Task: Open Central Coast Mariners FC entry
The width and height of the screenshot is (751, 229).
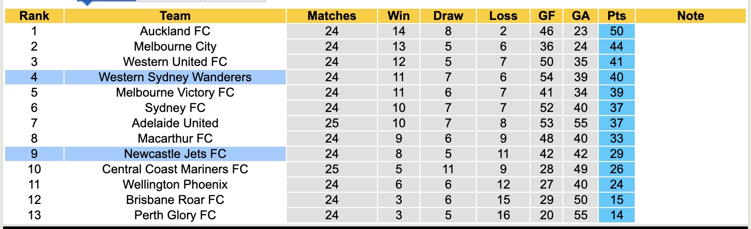Action: pyautogui.click(x=175, y=169)
